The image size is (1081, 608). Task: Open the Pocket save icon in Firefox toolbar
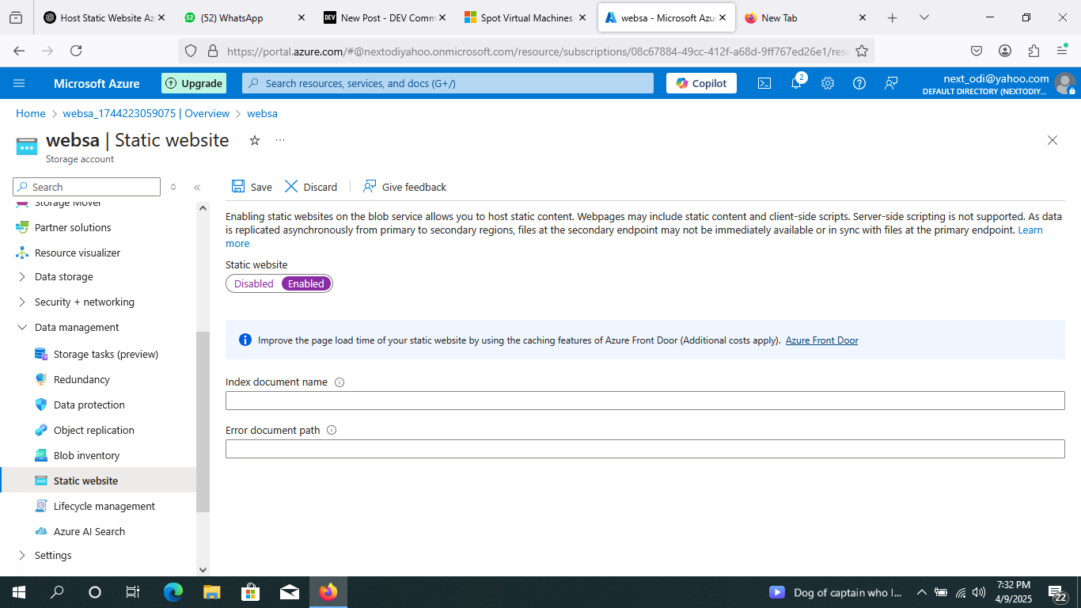tap(977, 51)
